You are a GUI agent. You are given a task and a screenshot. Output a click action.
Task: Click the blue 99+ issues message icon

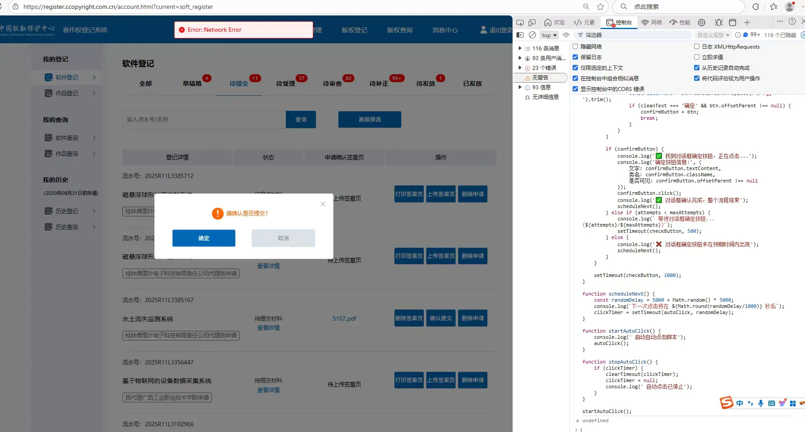tap(746, 35)
